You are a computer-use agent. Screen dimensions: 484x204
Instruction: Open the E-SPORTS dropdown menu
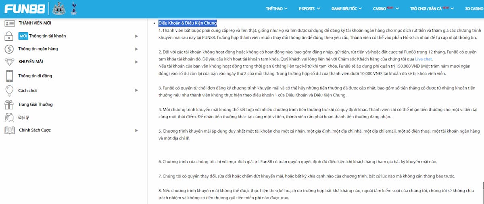coord(309,8)
